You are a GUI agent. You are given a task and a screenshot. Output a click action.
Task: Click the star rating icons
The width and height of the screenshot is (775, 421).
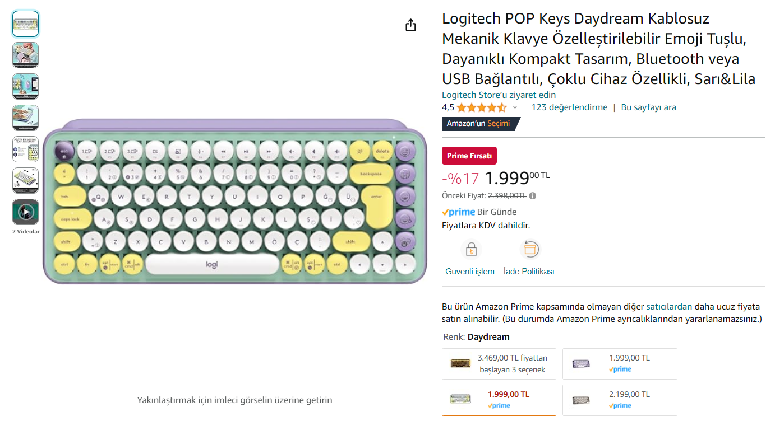click(x=481, y=107)
